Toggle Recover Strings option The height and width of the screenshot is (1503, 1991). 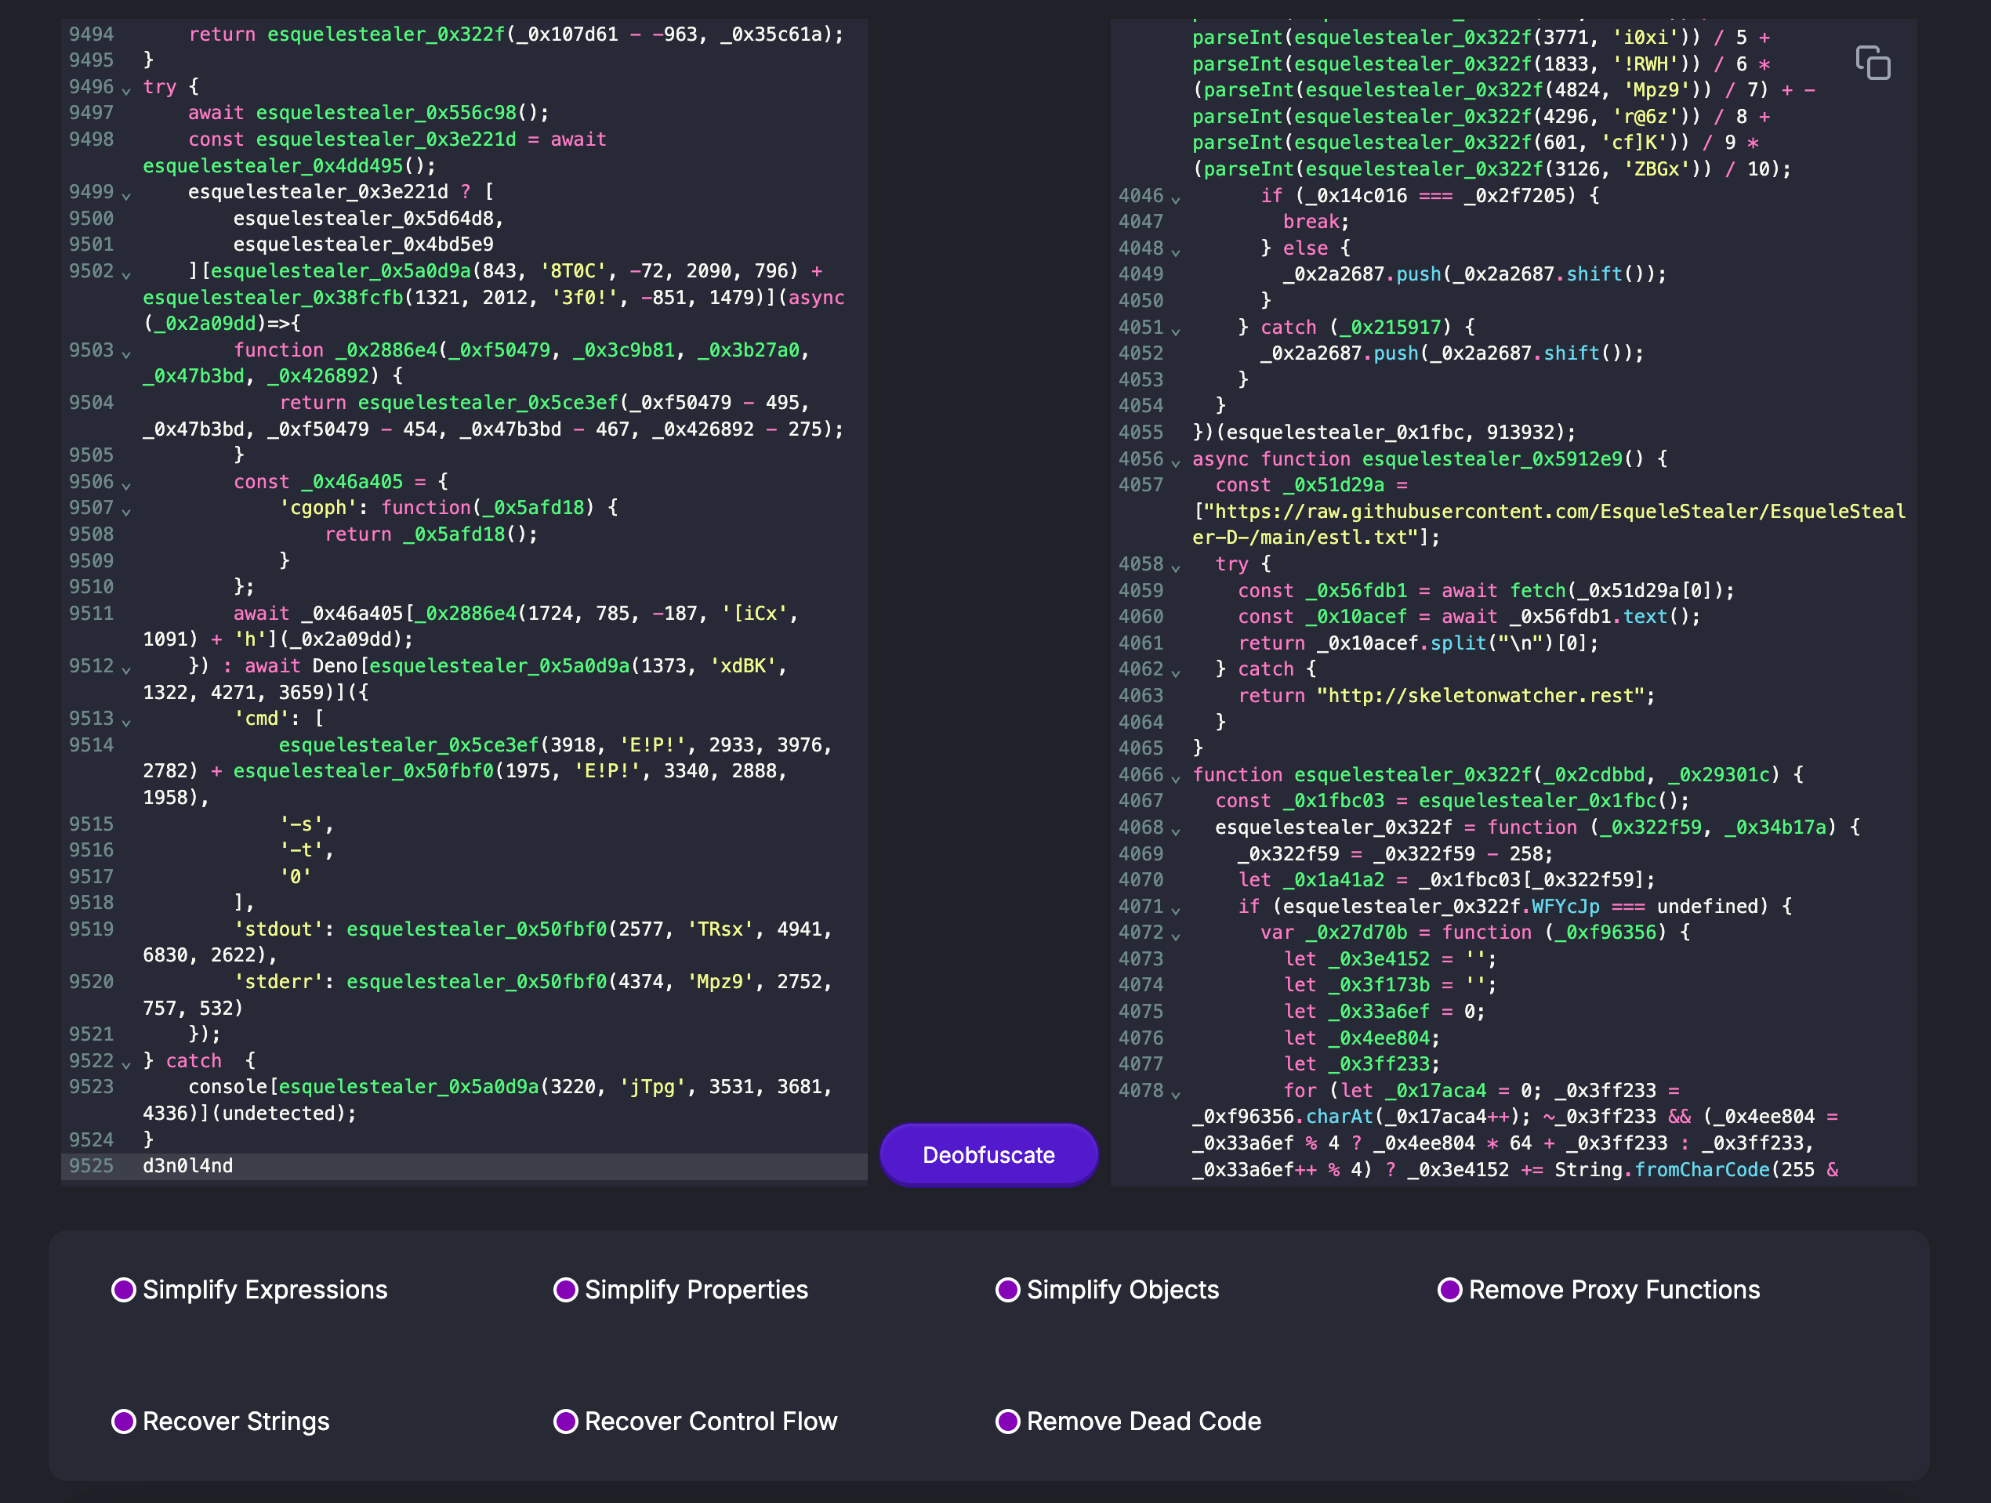tap(123, 1421)
